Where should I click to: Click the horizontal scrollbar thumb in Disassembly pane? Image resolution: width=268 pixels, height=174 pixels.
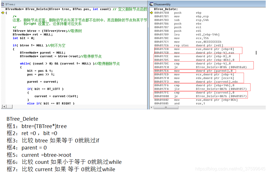(x=166, y=107)
